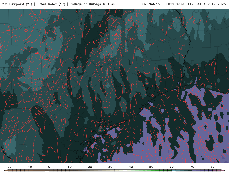The image size is (229, 172).
Task: Click the '-20' colorbar tick label
Action: point(8,167)
